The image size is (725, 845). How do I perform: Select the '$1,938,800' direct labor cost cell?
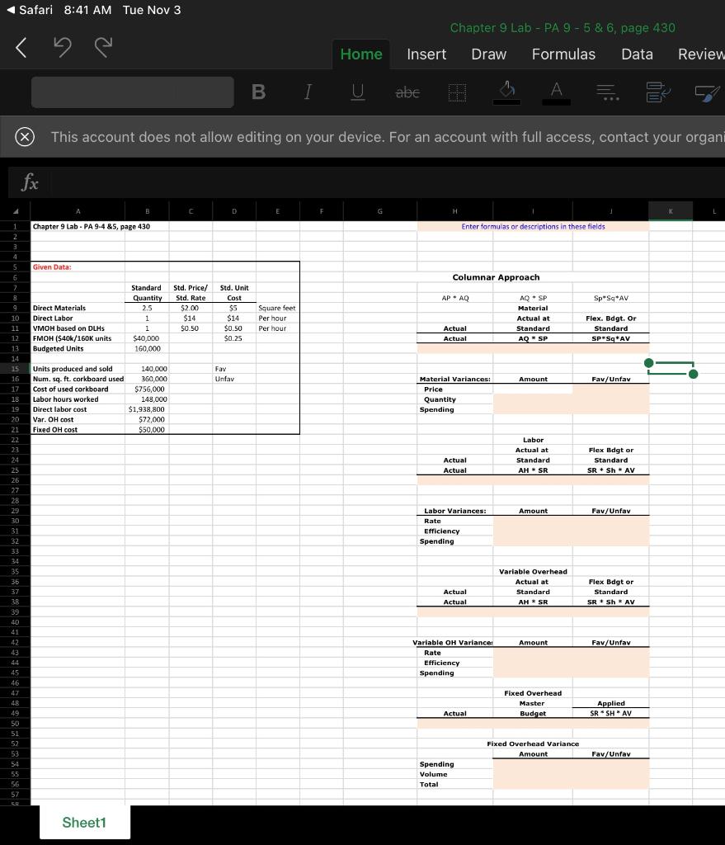point(147,409)
